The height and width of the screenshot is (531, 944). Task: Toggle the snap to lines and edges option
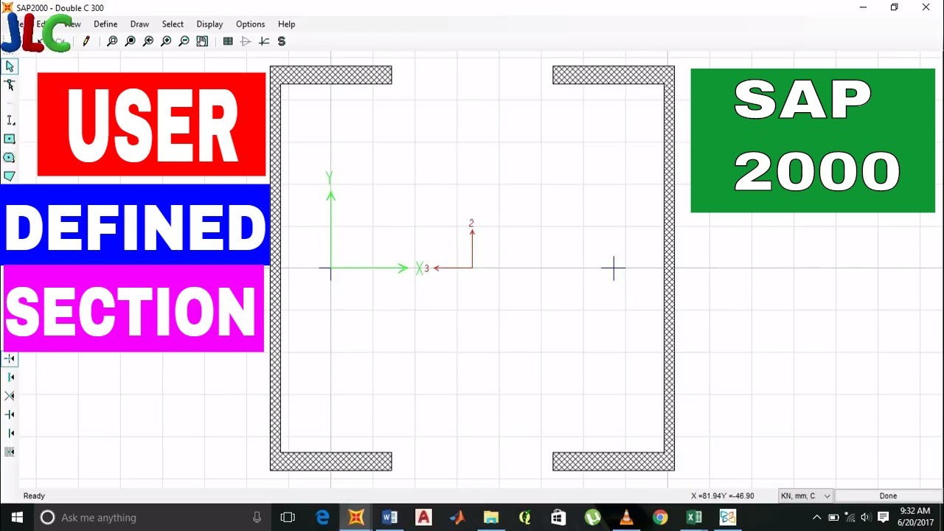[10, 433]
